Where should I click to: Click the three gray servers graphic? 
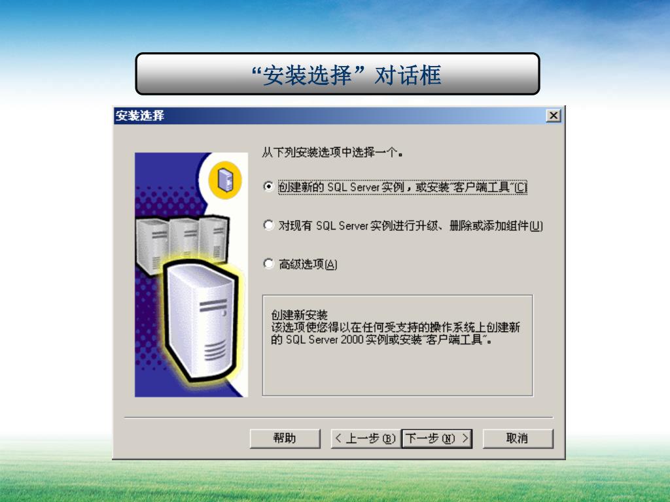click(x=182, y=243)
